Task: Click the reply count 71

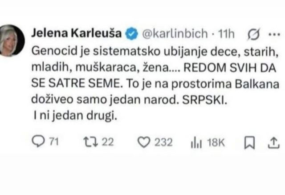Action: tap(54, 142)
